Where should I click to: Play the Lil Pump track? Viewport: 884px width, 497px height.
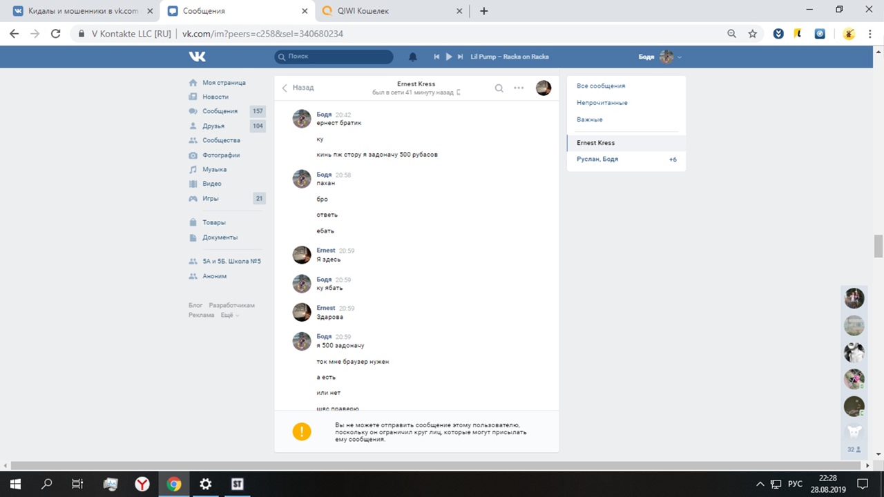pos(449,57)
